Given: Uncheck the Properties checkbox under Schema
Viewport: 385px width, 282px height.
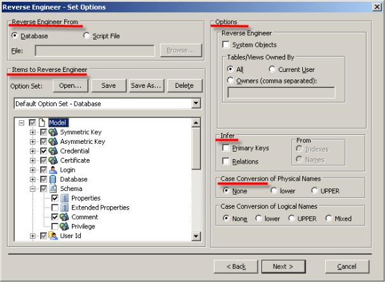Looking at the screenshot, I should (55, 198).
